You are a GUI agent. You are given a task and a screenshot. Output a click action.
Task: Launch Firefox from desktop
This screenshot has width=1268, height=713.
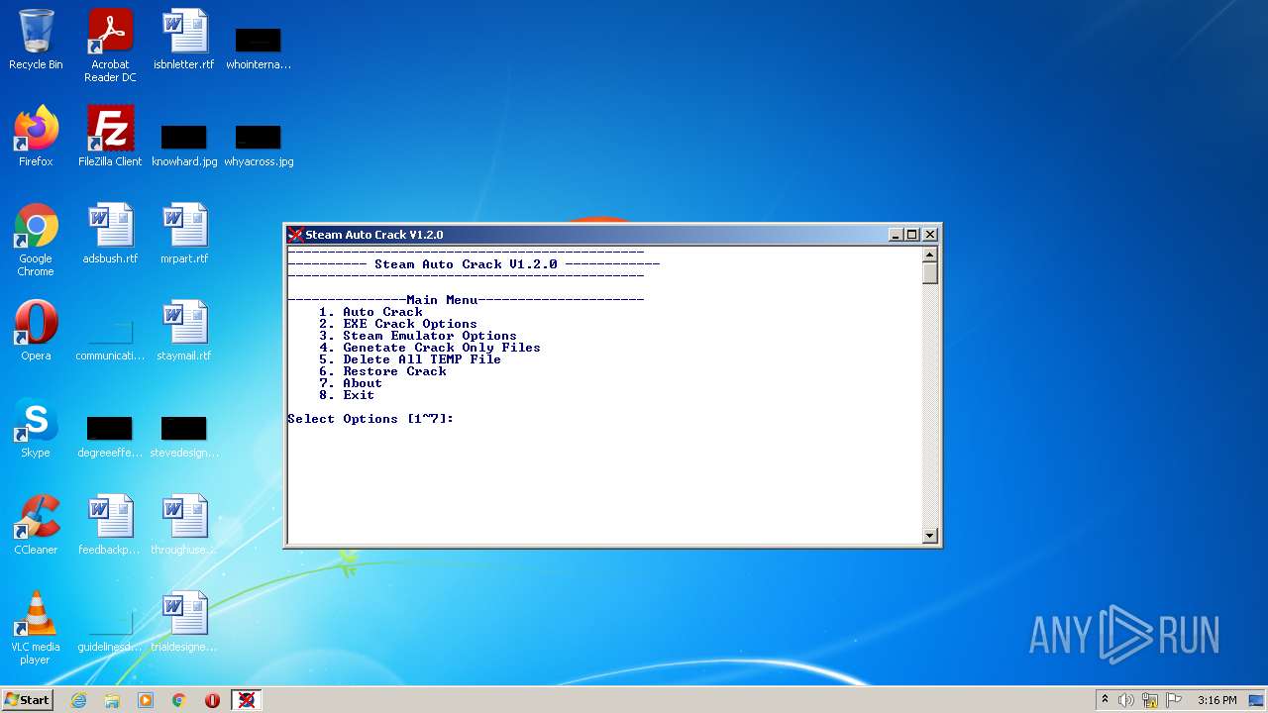(36, 137)
